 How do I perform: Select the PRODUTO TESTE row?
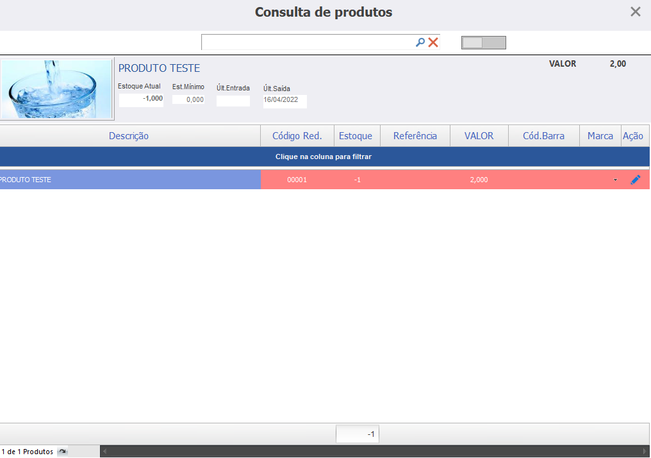pos(325,180)
